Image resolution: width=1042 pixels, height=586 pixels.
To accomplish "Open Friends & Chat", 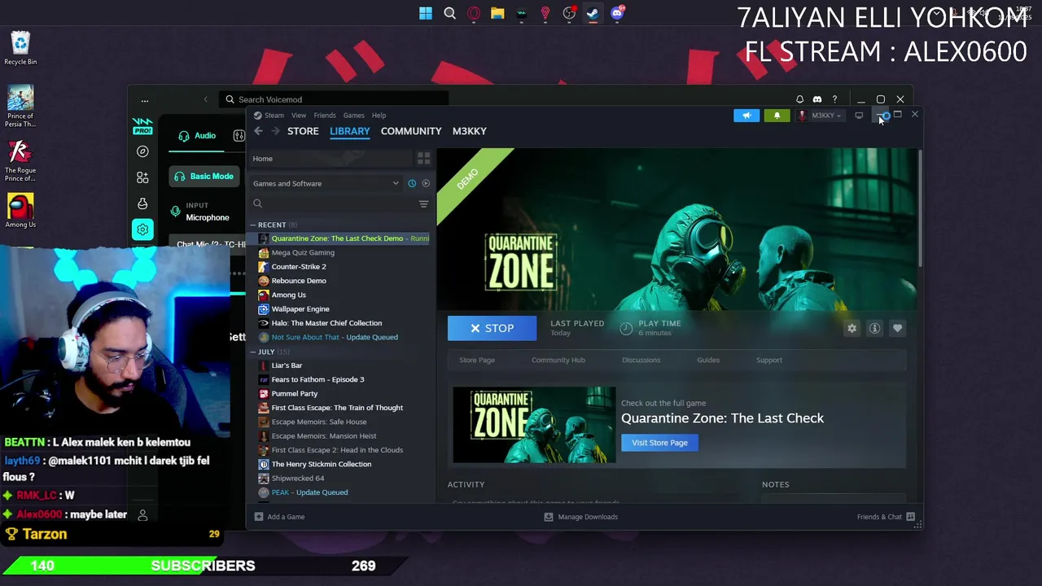I will pyautogui.click(x=886, y=517).
